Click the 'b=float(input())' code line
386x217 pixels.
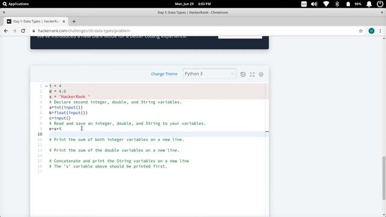(x=68, y=113)
